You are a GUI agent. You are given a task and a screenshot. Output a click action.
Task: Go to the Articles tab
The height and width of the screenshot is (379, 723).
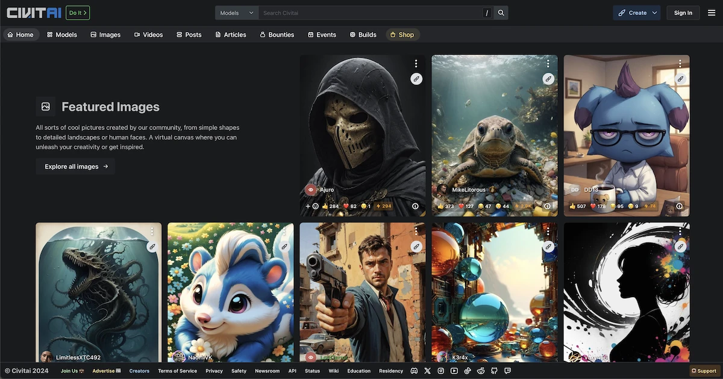231,35
